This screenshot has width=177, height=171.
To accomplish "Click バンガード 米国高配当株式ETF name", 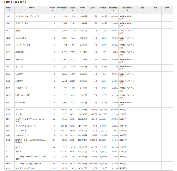I will [28, 164].
